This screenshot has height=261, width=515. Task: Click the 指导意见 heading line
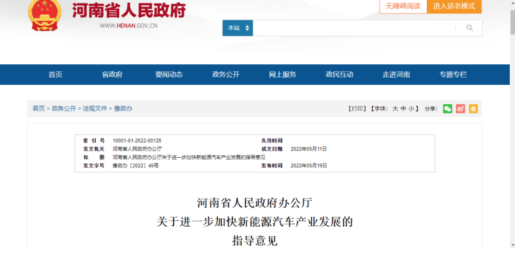click(255, 241)
